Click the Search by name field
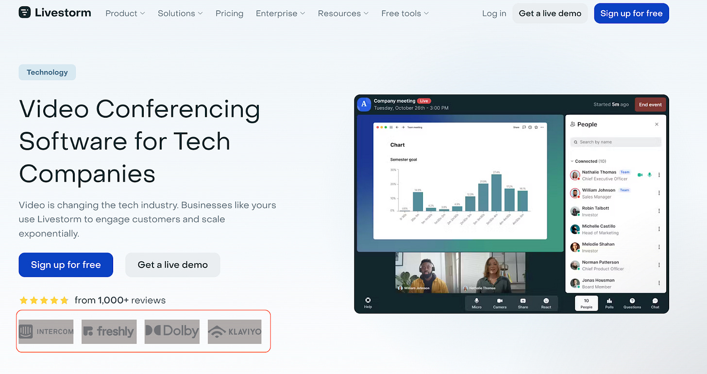The width and height of the screenshot is (707, 374). pos(616,142)
